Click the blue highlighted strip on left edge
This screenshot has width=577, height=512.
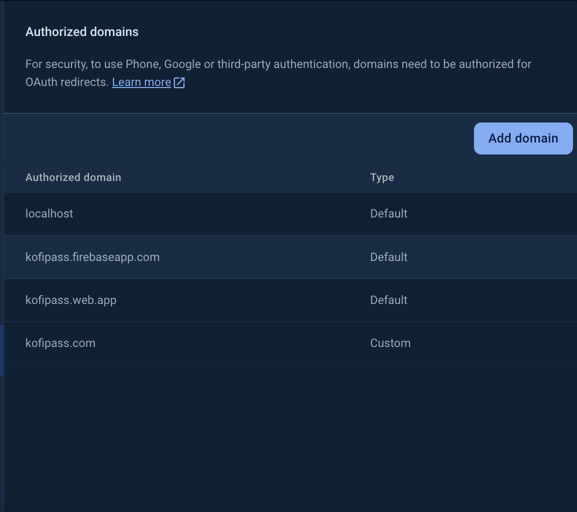1,350
